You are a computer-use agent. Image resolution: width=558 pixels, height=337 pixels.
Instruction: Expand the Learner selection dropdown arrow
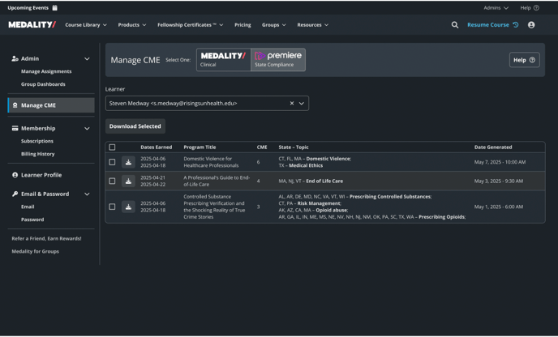tap(302, 104)
